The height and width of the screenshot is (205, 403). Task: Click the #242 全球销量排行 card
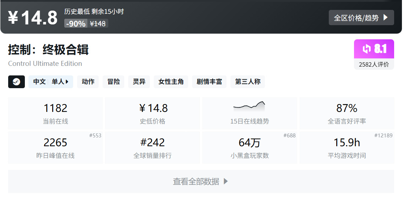(x=152, y=148)
